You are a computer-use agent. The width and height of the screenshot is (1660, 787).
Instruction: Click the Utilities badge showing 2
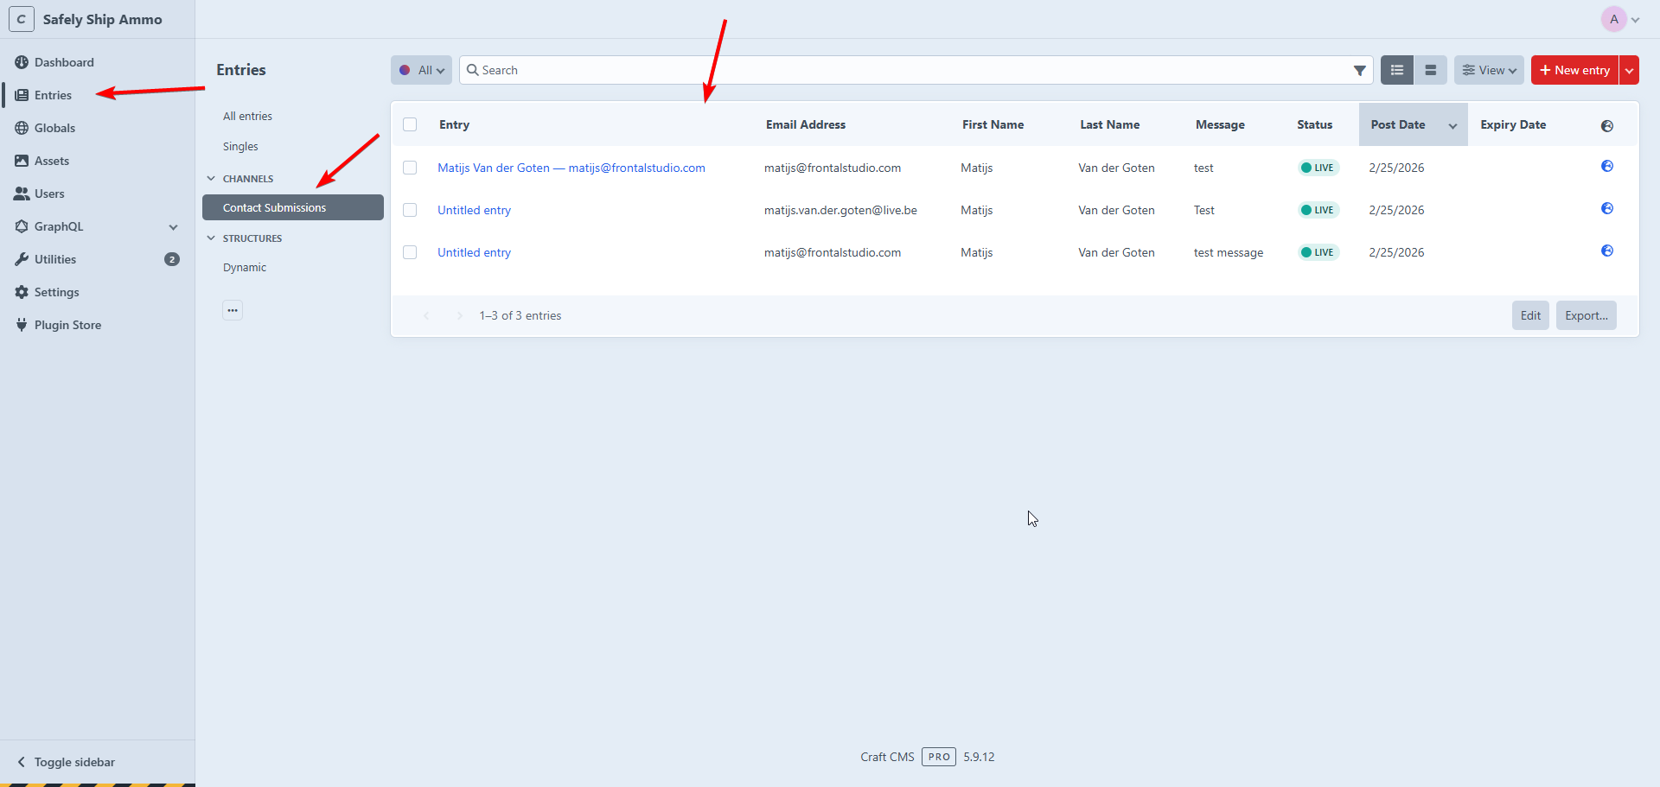coord(172,259)
